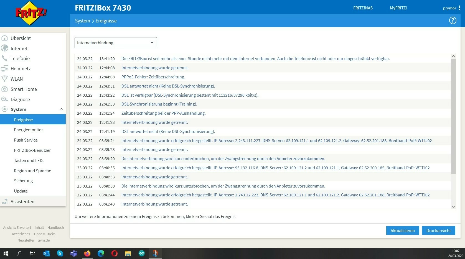Switch to the Snipping Tool in taskbar

pyautogui.click(x=155, y=253)
